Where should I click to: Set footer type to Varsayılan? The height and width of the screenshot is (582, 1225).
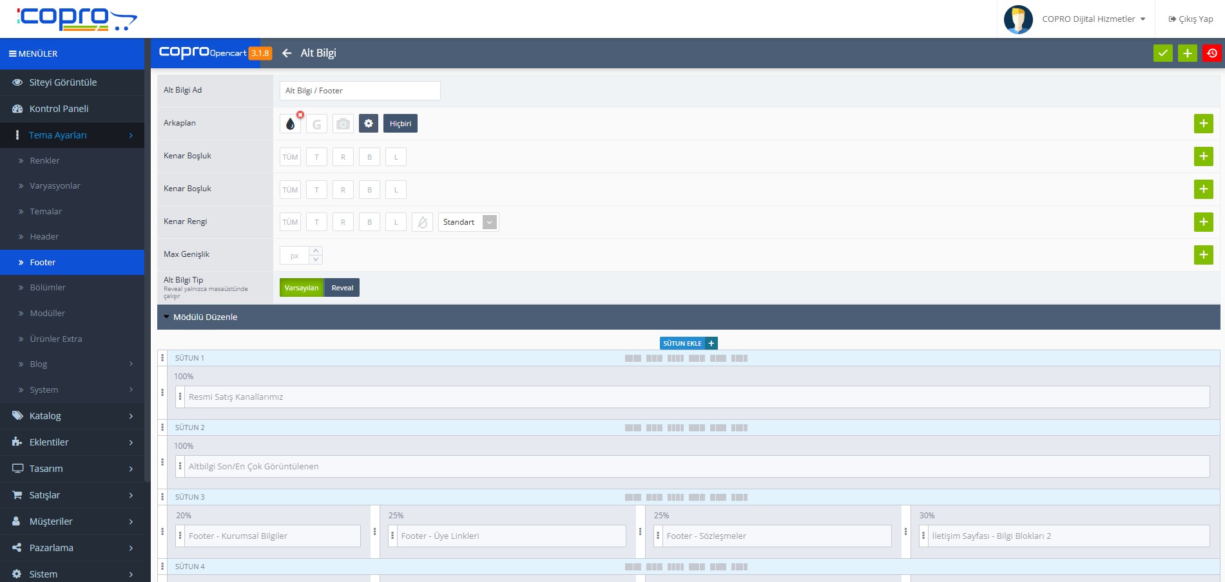302,288
